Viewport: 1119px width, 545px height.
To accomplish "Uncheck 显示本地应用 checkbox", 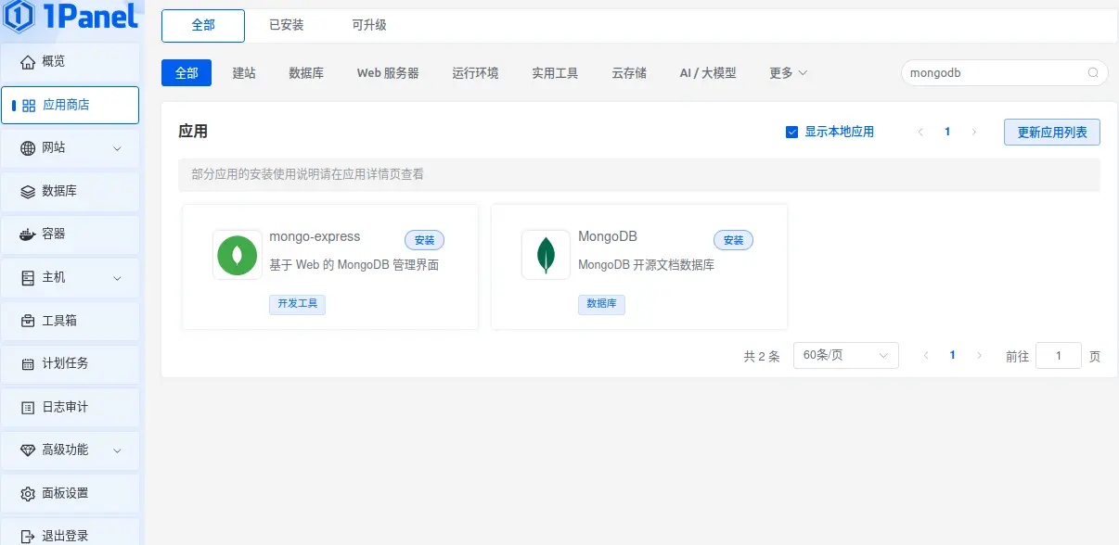I will click(791, 132).
